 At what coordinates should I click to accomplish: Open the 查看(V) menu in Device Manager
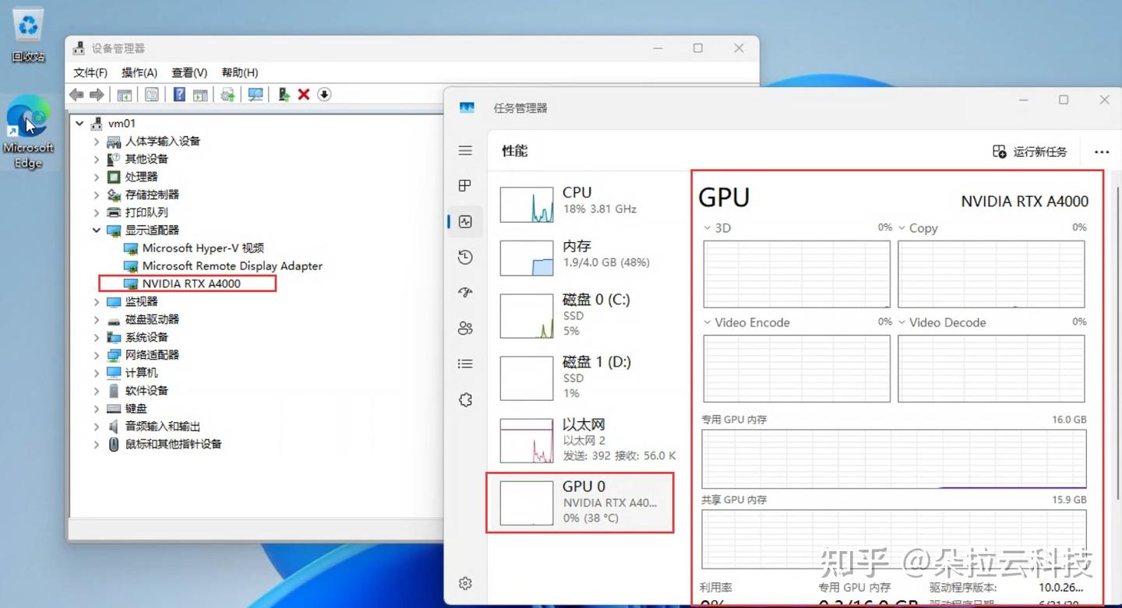coord(189,72)
